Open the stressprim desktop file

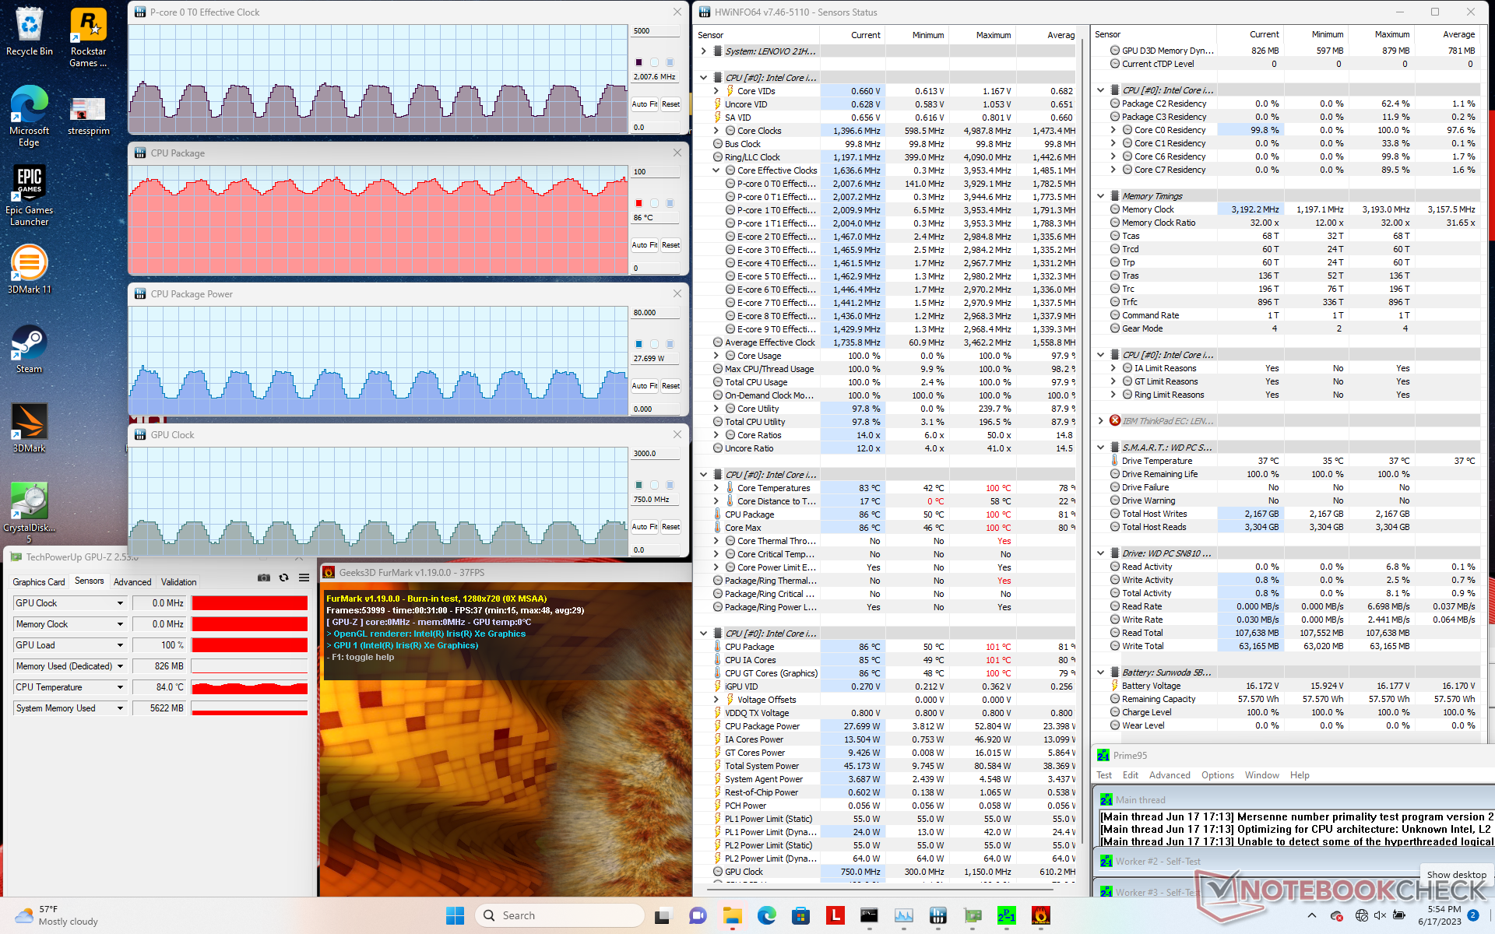(x=88, y=115)
